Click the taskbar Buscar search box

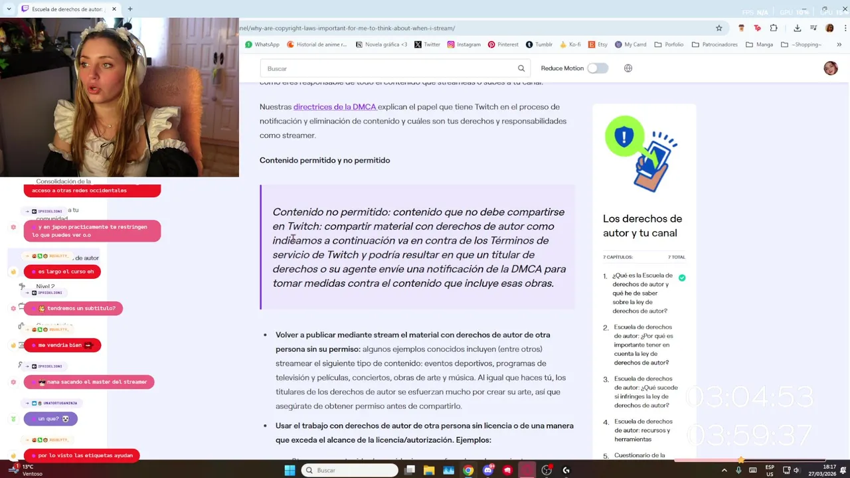[x=350, y=470]
